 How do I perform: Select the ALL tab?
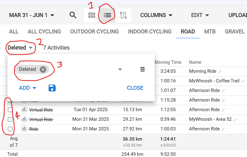pyautogui.click(x=14, y=32)
